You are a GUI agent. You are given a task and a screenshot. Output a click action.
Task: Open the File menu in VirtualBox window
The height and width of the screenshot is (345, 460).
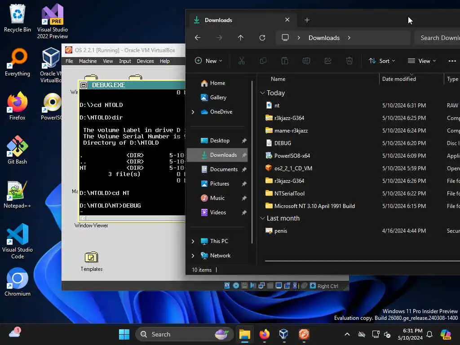point(69,61)
